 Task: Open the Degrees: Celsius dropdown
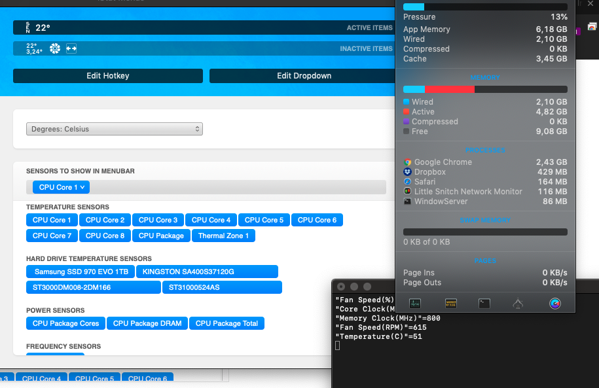click(x=114, y=129)
